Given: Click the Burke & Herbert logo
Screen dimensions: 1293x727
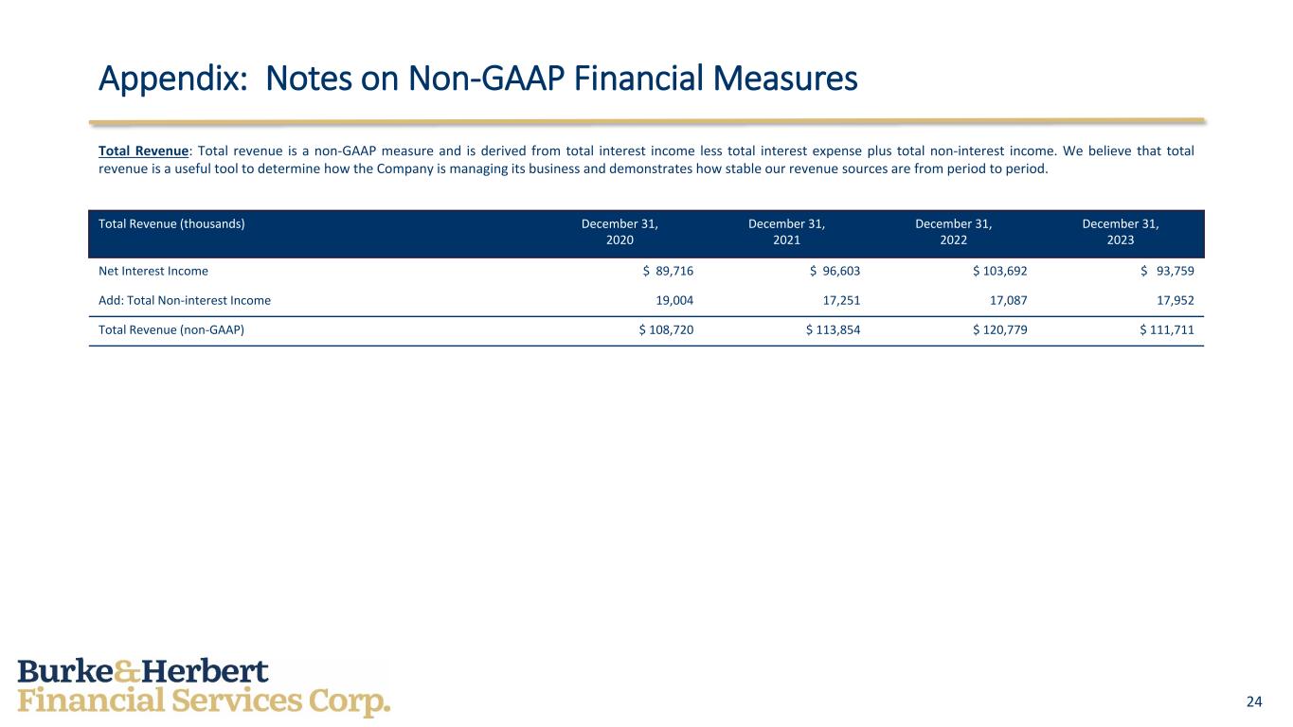Looking at the screenshot, I should (204, 687).
